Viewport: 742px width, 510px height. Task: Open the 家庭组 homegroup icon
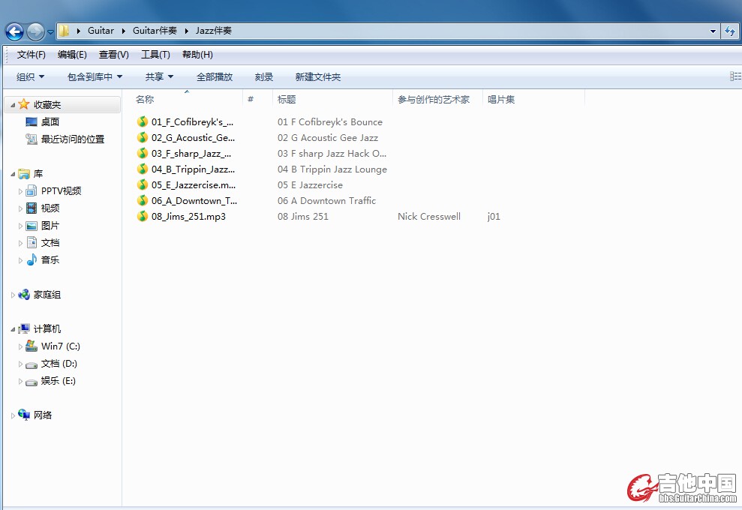(24, 295)
